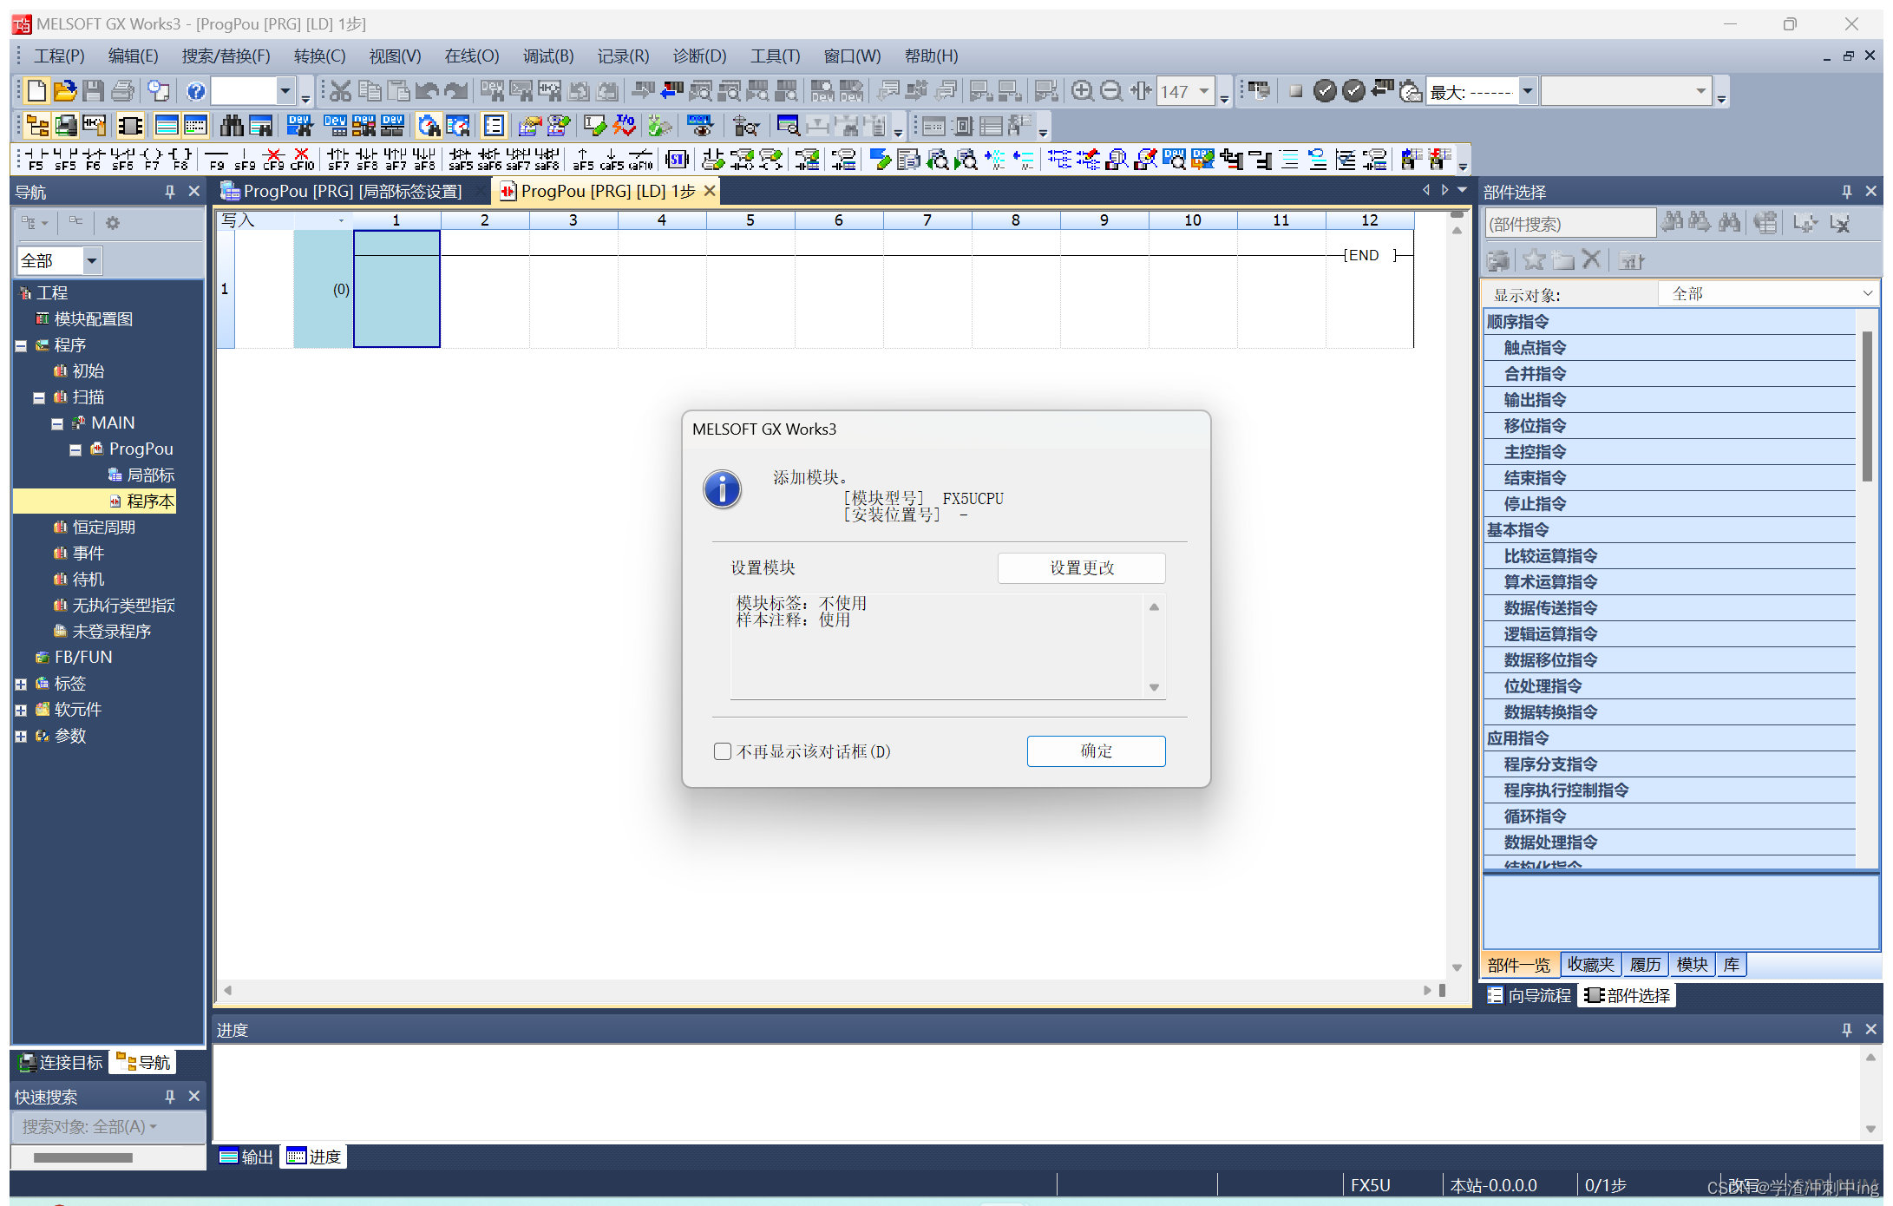
Task: Click the 部件搜索 input field
Action: click(x=1569, y=224)
